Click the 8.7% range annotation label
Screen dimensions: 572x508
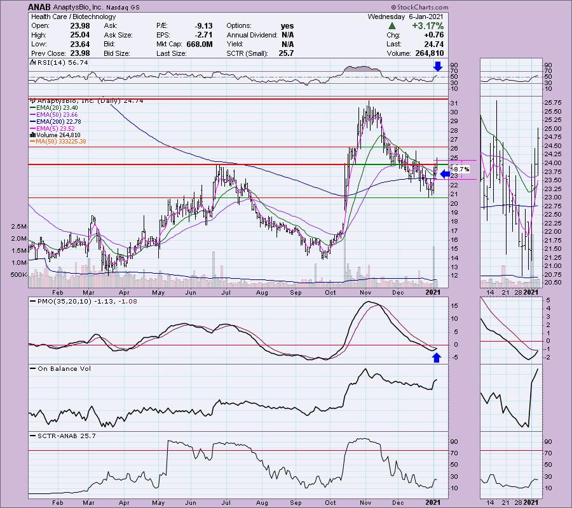(461, 169)
